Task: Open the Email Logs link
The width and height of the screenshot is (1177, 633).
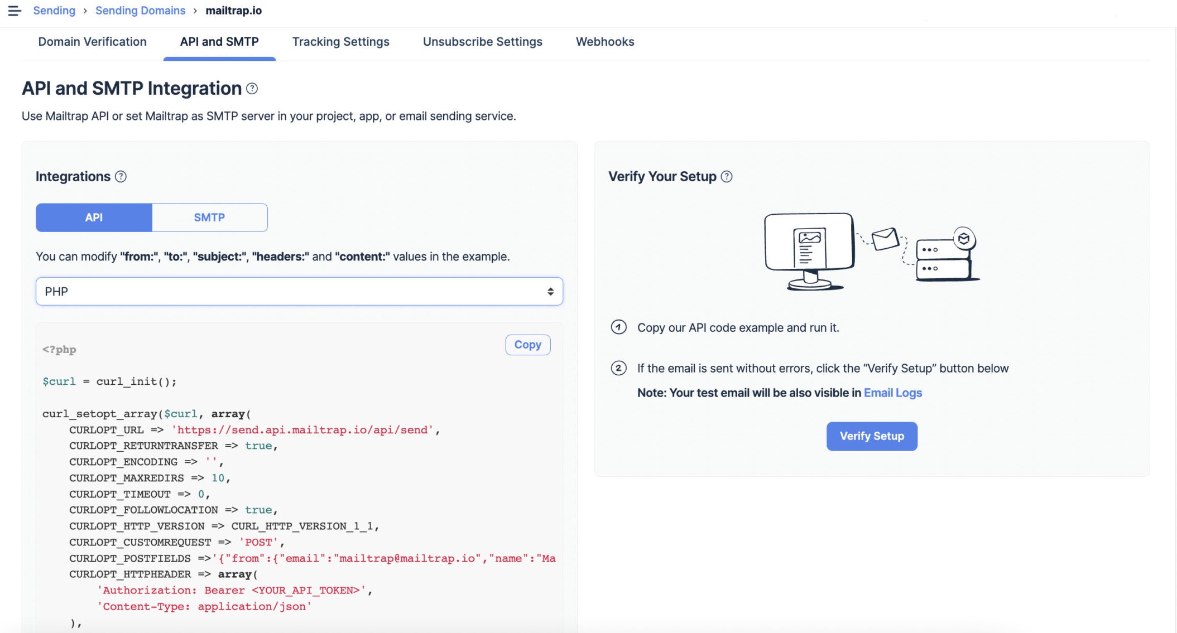Action: point(892,393)
